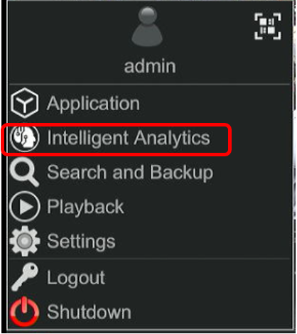Click the word Backup in the menu

(x=181, y=173)
